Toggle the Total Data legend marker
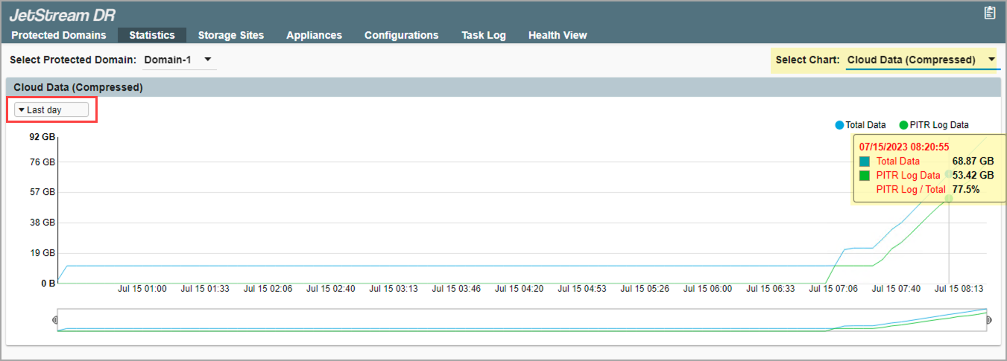This screenshot has height=361, width=1007. (839, 125)
